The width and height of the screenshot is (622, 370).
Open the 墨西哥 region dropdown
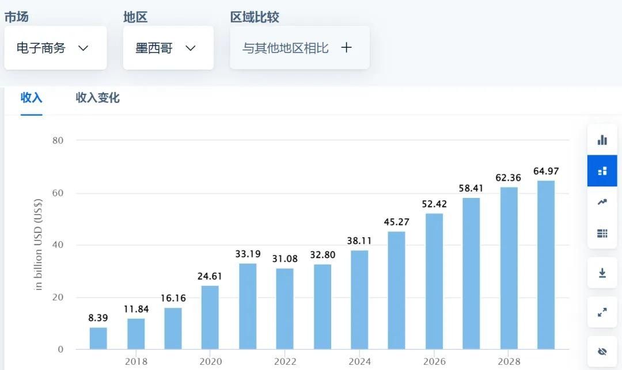pos(168,48)
